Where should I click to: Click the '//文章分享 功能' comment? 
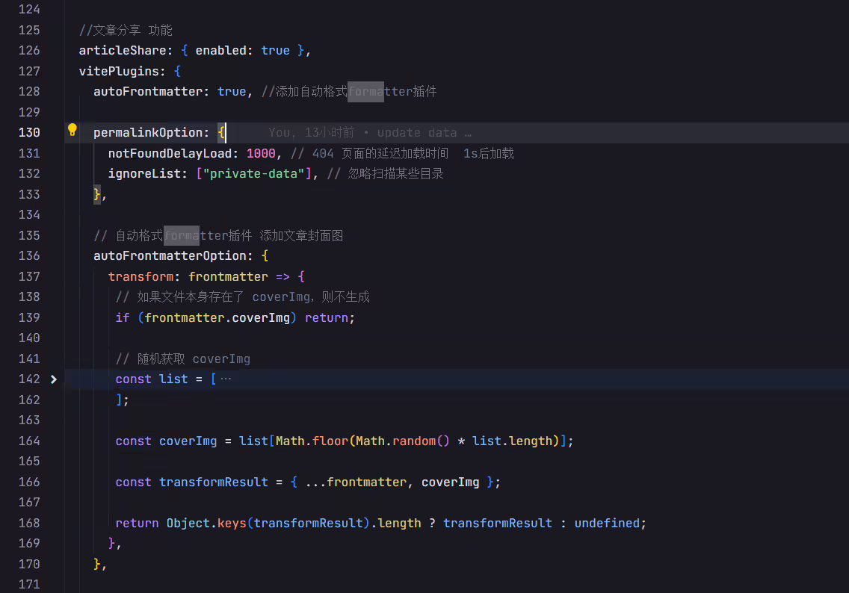(x=126, y=30)
